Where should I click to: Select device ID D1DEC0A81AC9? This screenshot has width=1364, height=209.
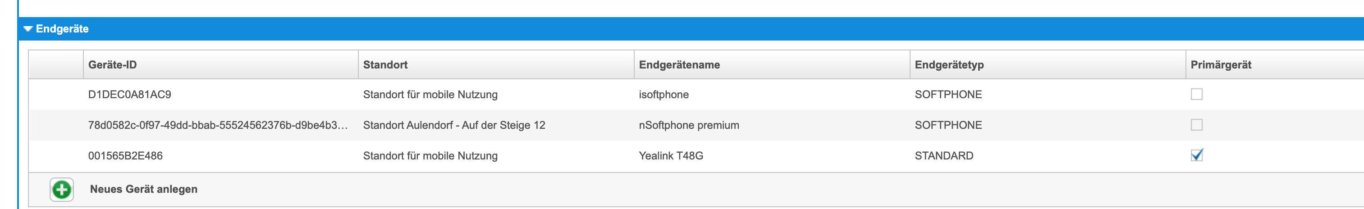click(129, 95)
